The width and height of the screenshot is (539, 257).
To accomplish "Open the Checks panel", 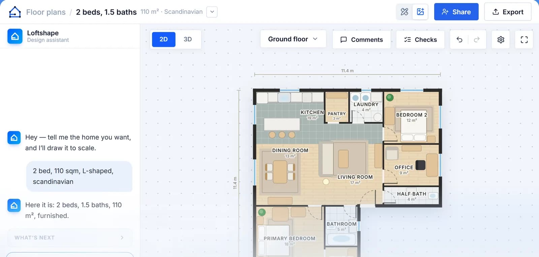I will tap(420, 39).
